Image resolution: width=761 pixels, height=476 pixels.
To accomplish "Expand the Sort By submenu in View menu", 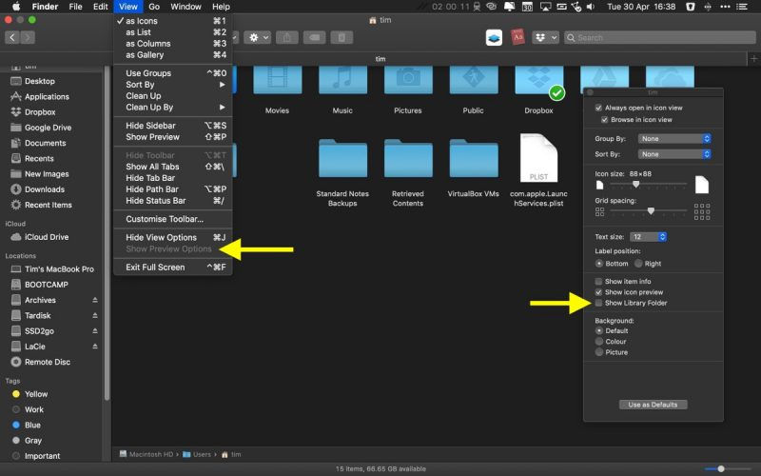I will [173, 85].
